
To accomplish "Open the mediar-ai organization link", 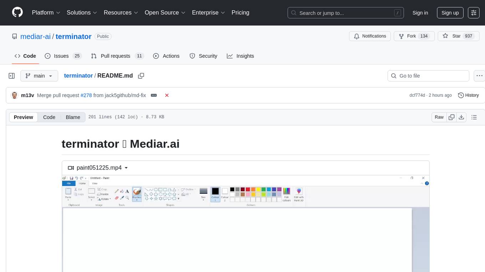I will click(36, 36).
